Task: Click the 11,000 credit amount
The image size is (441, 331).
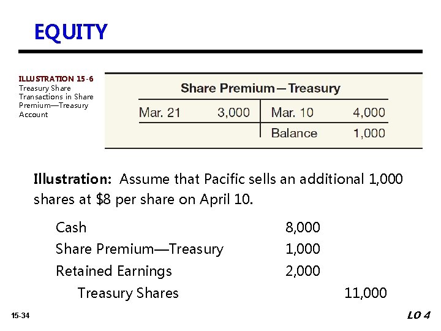Action: pyautogui.click(x=366, y=293)
